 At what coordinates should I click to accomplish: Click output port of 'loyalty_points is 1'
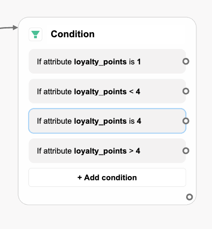(x=186, y=62)
